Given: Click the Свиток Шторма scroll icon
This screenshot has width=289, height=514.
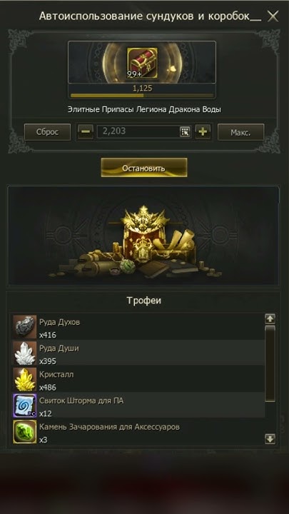Looking at the screenshot, I should (x=24, y=405).
